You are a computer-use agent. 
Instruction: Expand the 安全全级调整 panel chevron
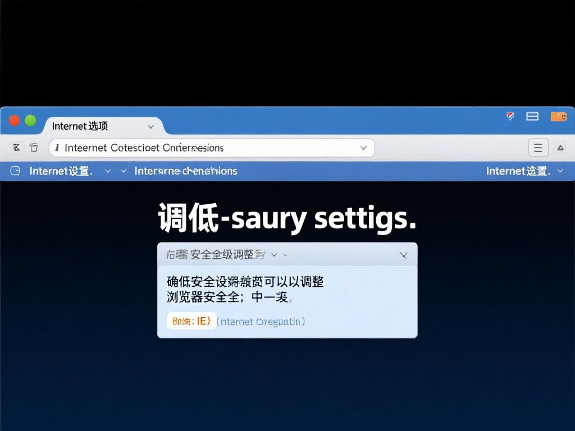click(404, 254)
